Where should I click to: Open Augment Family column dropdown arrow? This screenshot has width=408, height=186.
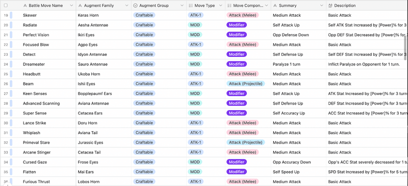point(126,6)
